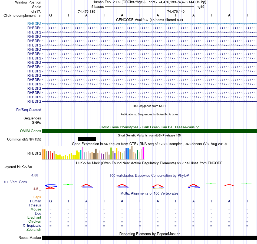Click the RHBDF2 label beside the GTEx chart

click(x=34, y=153)
